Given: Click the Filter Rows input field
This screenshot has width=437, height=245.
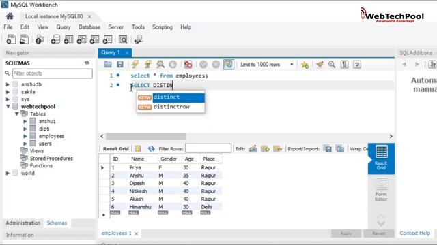Looking at the screenshot, I should (x=208, y=148).
